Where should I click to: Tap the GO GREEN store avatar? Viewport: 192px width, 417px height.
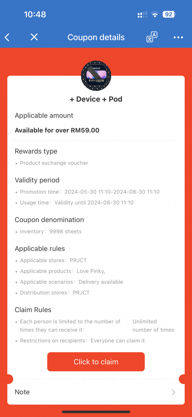96,75
